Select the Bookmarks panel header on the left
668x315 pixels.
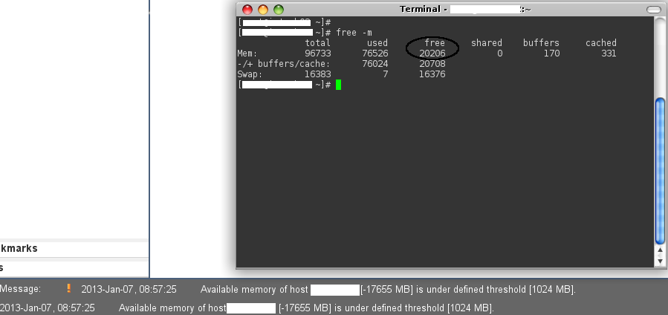(19, 249)
